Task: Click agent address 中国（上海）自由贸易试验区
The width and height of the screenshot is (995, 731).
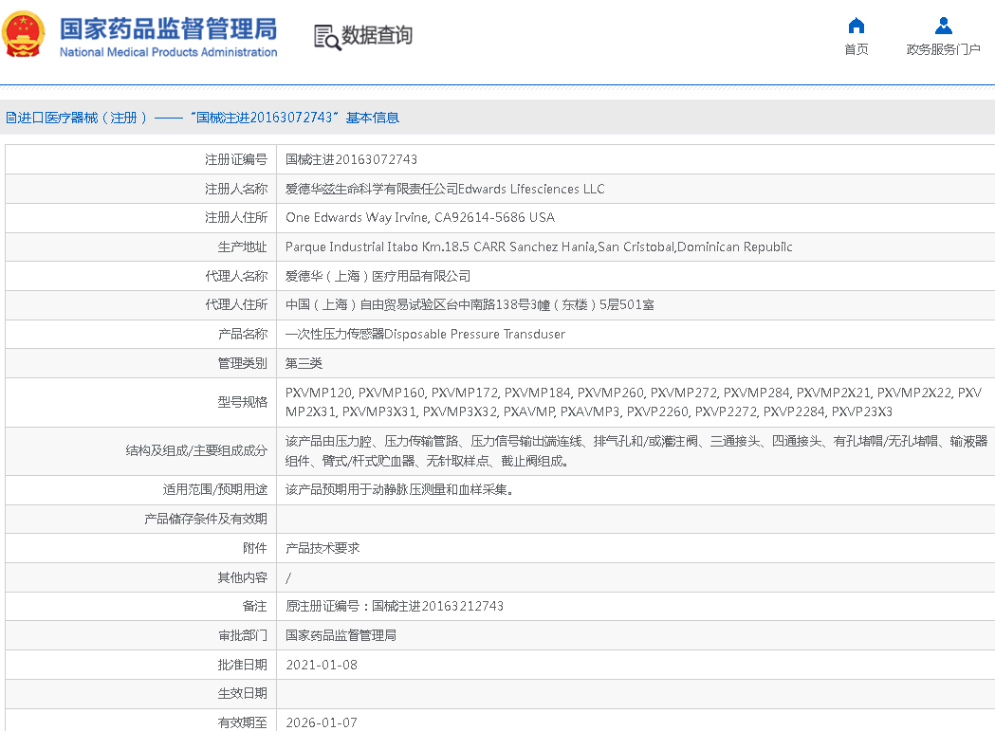Action: 470,304
